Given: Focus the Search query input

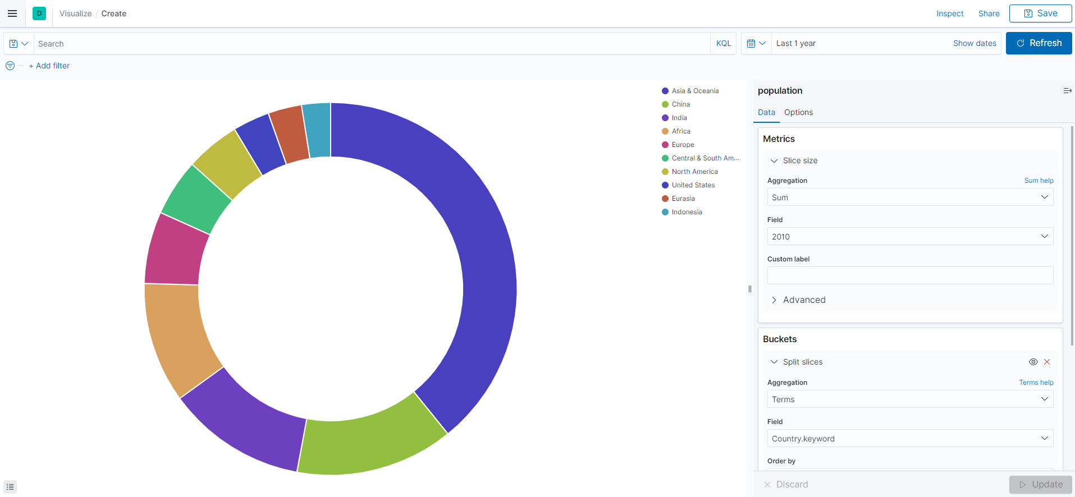Looking at the screenshot, I should [372, 43].
